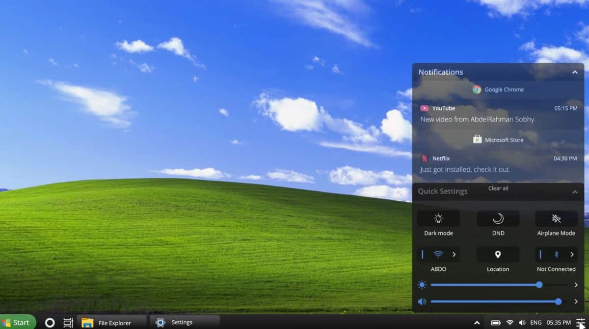Mute sound via the tray speaker icon
This screenshot has width=589, height=329.
[522, 323]
